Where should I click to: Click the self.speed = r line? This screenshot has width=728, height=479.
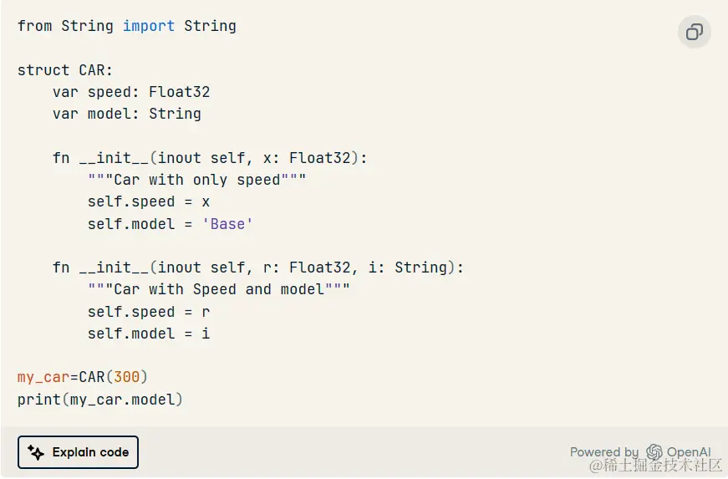pyautogui.click(x=149, y=312)
